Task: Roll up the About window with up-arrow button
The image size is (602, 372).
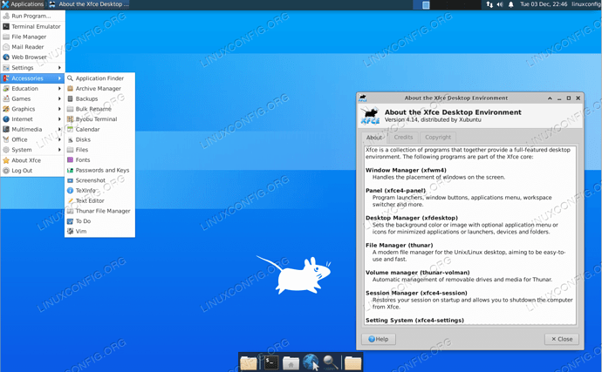Action: coord(550,98)
